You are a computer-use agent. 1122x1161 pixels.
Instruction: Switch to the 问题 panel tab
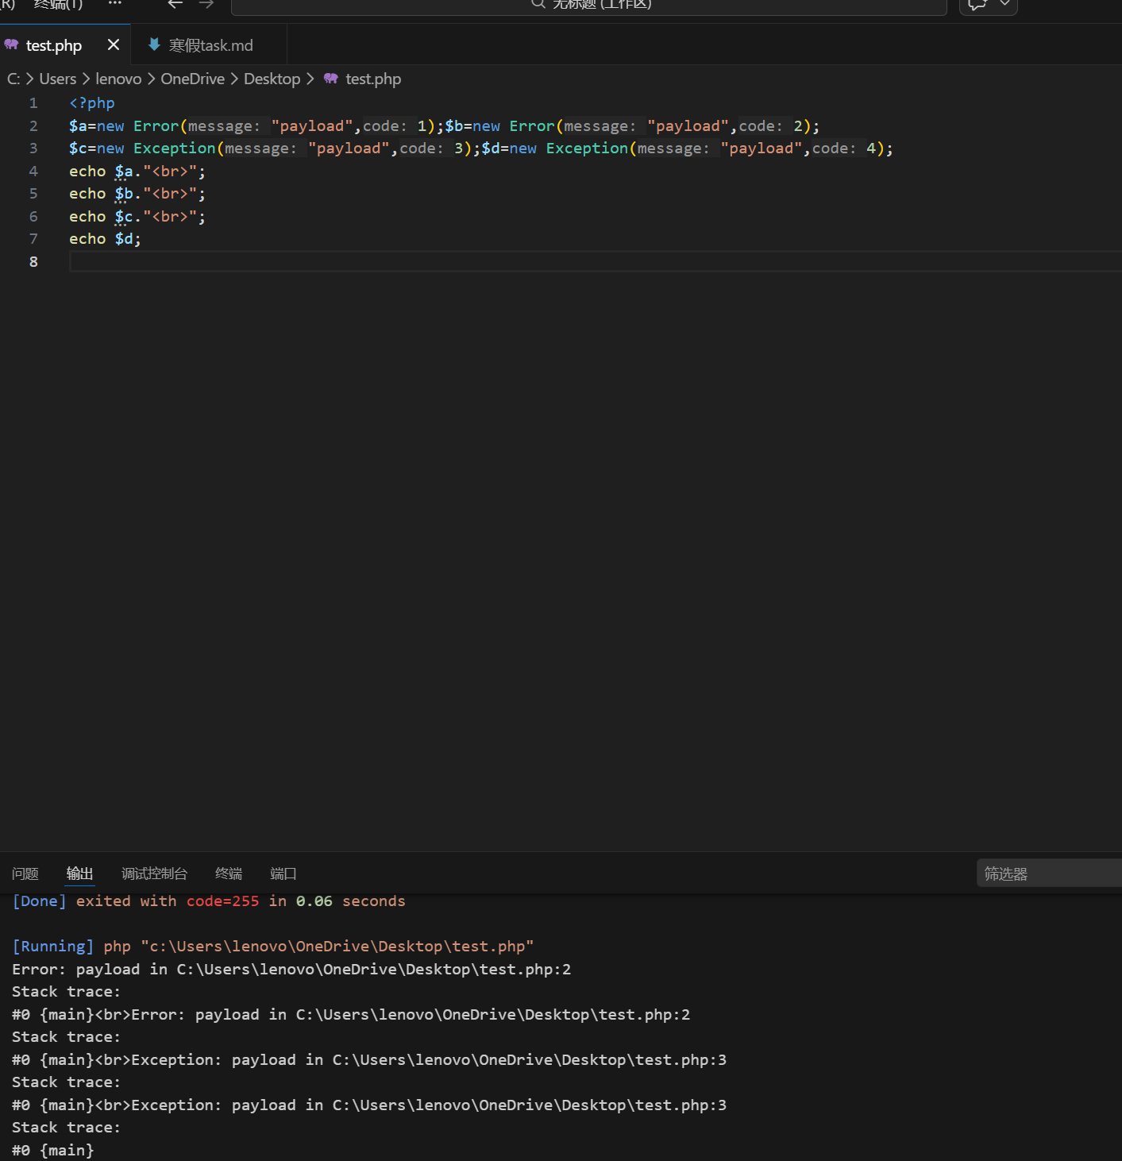point(25,874)
